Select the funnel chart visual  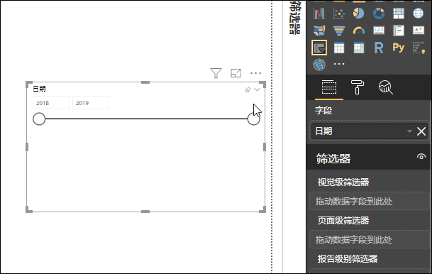[339, 31]
